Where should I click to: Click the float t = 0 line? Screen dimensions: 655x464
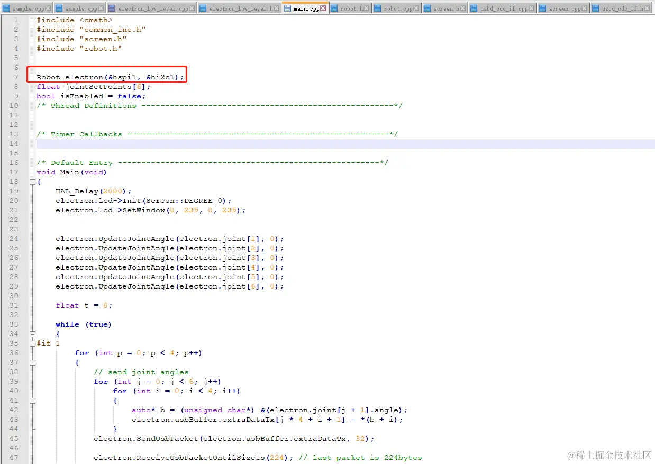coord(84,305)
